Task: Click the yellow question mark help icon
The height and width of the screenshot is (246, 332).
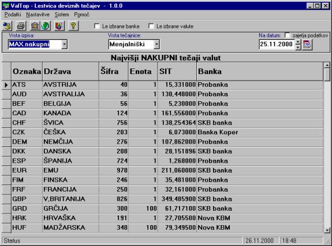Action: tap(73, 26)
